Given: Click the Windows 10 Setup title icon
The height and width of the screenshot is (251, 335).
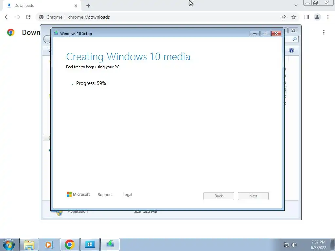Looking at the screenshot, I should coord(56,33).
